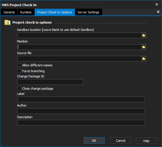Check Force branching option

[x=19, y=71]
